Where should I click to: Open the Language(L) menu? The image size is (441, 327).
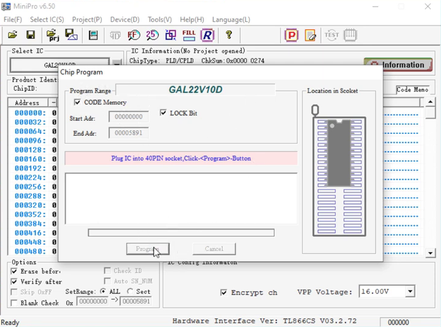click(231, 19)
